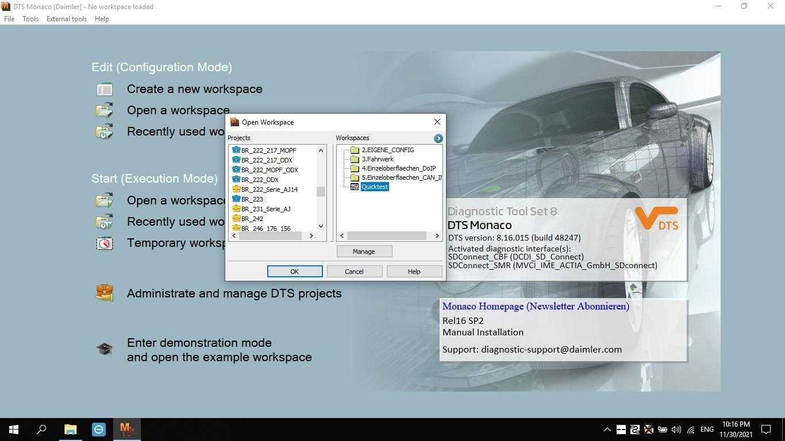This screenshot has height=441, width=785.
Task: Open the notification center icon
Action: [766, 430]
